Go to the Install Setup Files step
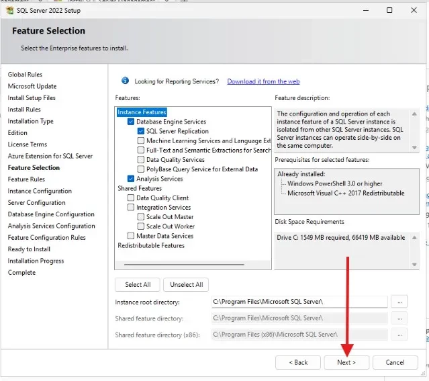Viewport: 429px width, 381px height. [32, 98]
